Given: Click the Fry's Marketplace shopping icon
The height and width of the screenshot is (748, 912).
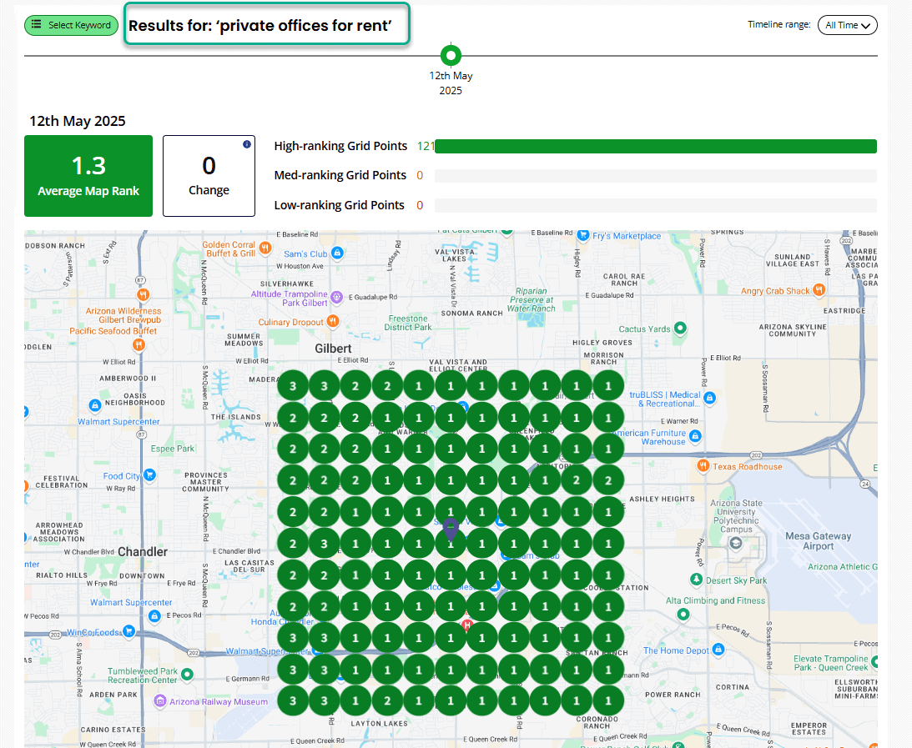Looking at the screenshot, I should click(x=583, y=235).
